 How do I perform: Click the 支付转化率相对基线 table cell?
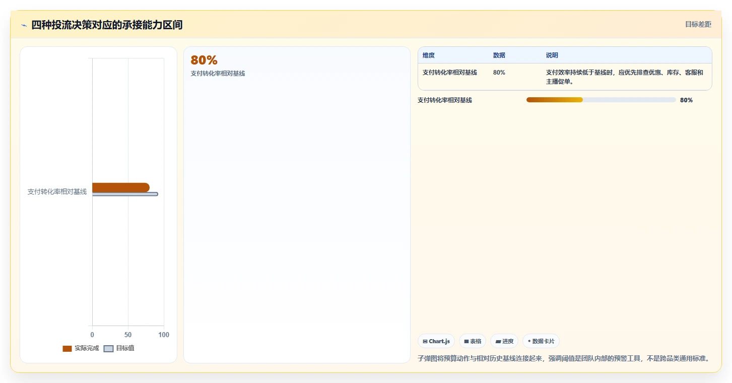450,73
